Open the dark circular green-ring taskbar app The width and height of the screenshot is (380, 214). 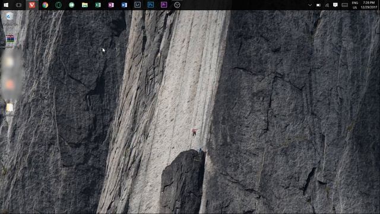tap(58, 5)
